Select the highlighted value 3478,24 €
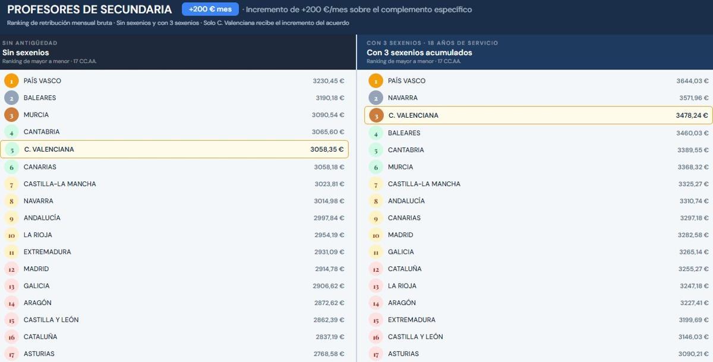The image size is (713, 362). (692, 115)
